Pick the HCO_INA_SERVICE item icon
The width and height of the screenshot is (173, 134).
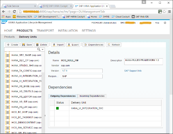(8, 128)
